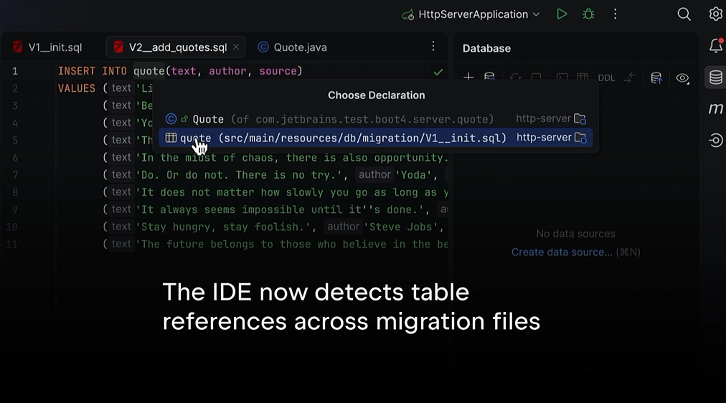Click the source column in the INSERT statement
This screenshot has width=726, height=403.
[278, 71]
